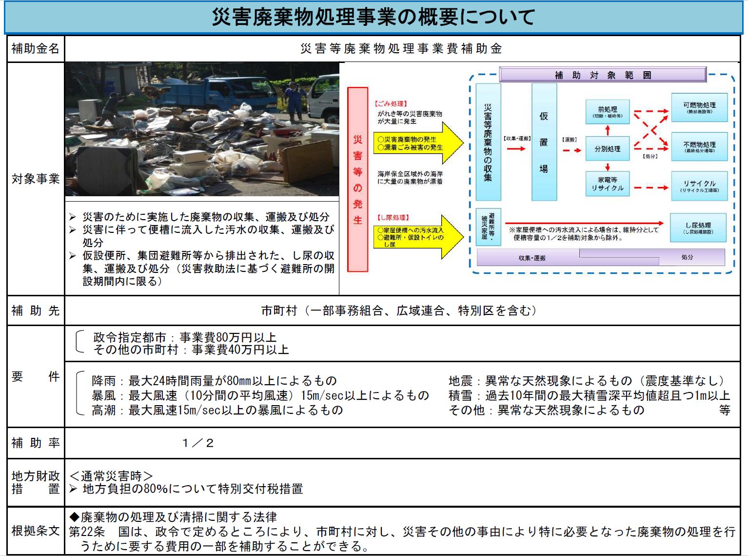Click the text 地方負担の80%について特別交付税措置

193,489
